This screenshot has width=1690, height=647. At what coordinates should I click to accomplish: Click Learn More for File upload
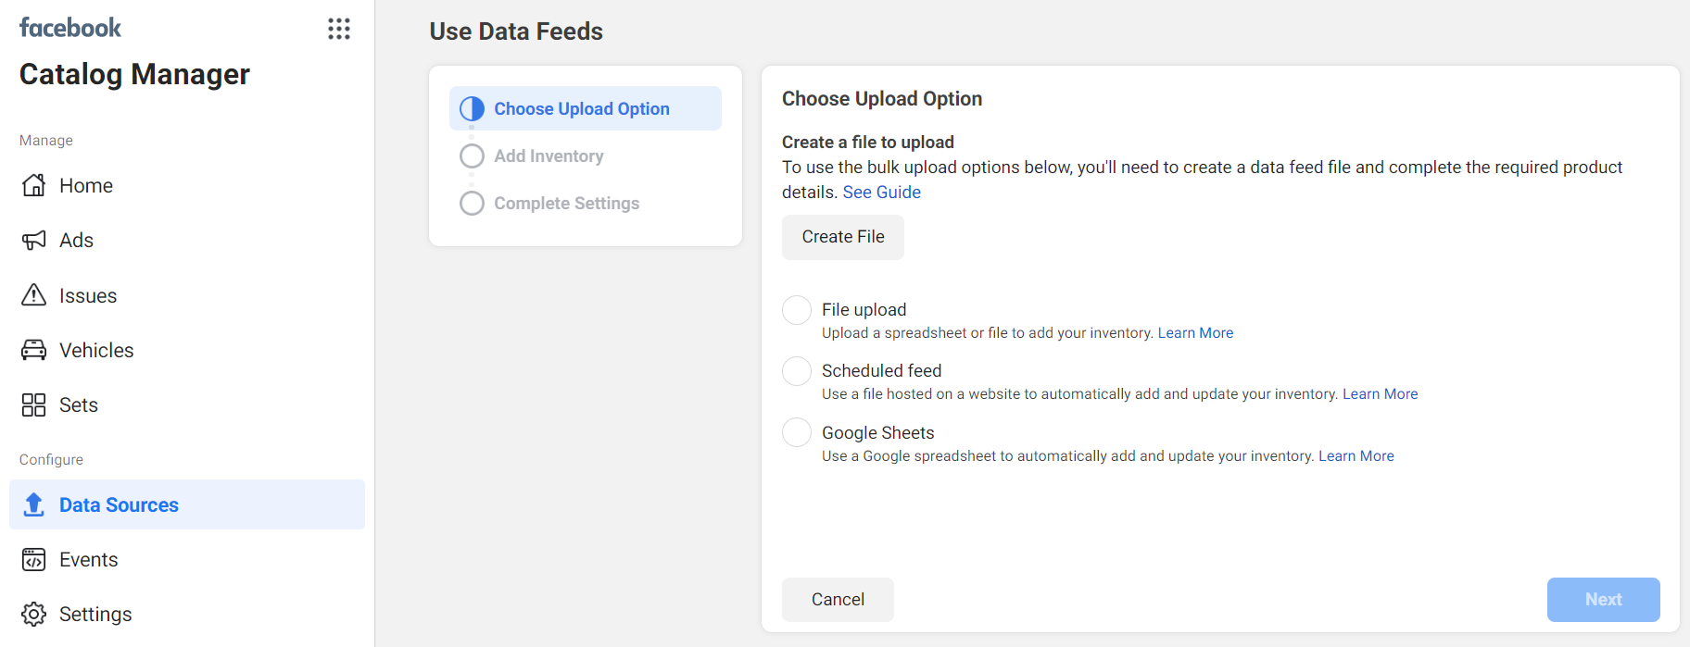pos(1195,333)
